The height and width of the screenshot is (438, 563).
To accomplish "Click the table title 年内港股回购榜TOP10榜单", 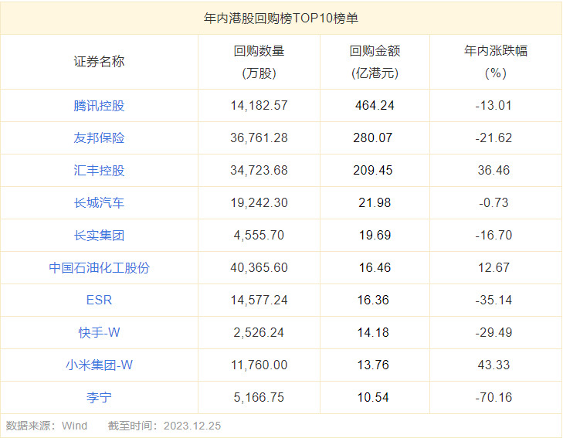I will pos(281,18).
